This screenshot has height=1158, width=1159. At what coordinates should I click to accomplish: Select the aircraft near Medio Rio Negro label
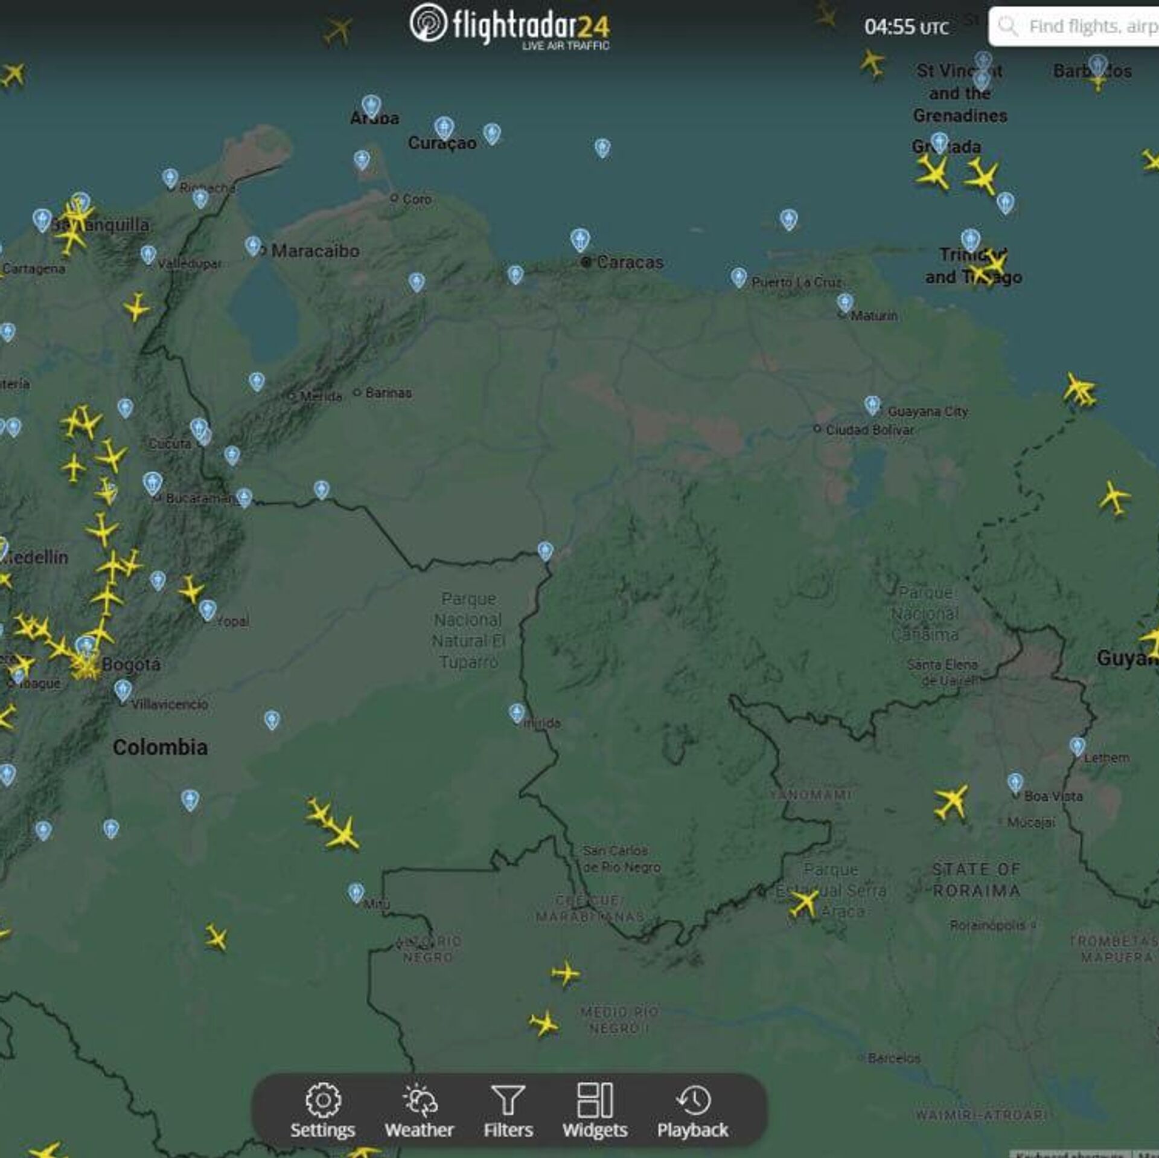544,1023
